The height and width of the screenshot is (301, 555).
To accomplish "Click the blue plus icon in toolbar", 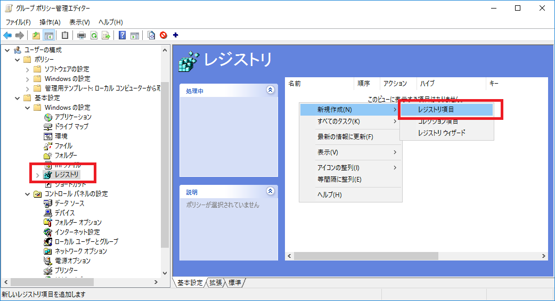I will 175,36.
